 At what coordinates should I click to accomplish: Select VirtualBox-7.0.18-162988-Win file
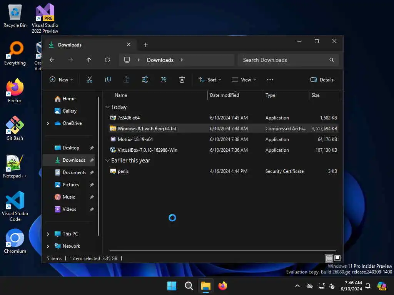[224, 150]
